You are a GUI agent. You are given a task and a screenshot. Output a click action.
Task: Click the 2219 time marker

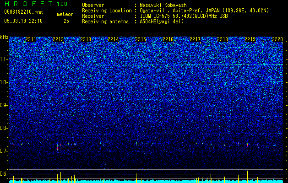tap(250, 39)
